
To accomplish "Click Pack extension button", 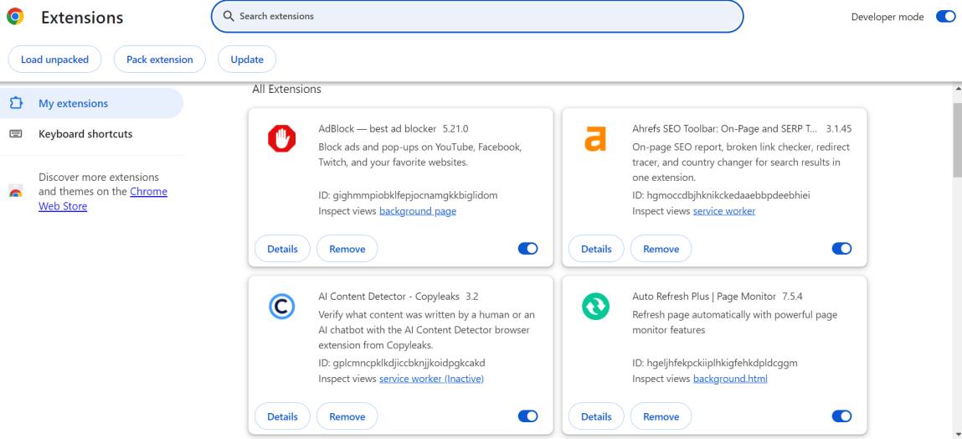I will (x=160, y=59).
